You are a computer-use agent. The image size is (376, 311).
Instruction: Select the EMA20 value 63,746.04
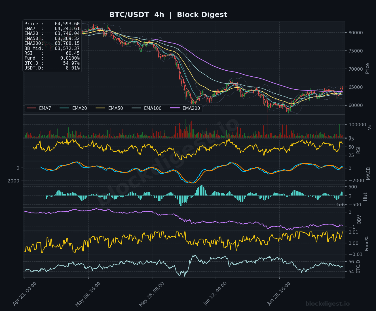click(x=67, y=33)
